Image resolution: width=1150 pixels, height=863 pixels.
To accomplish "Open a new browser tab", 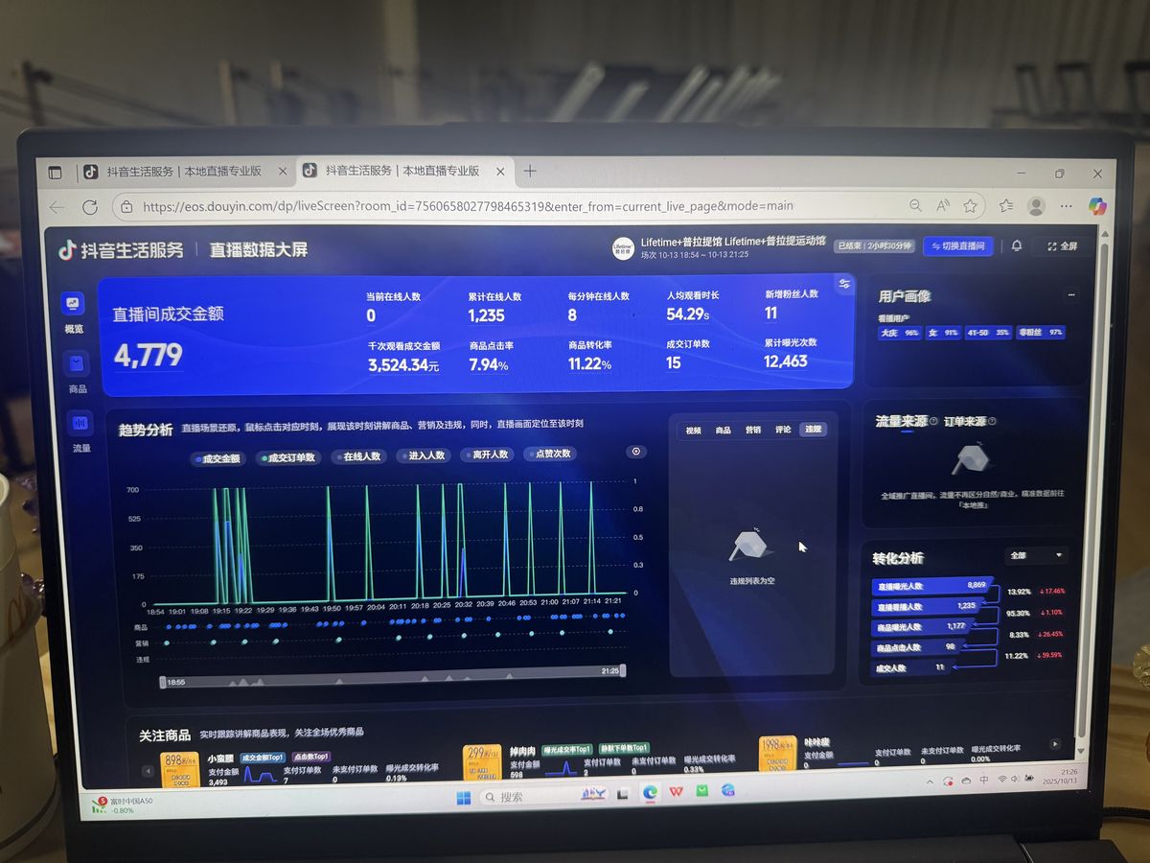I will (x=530, y=171).
